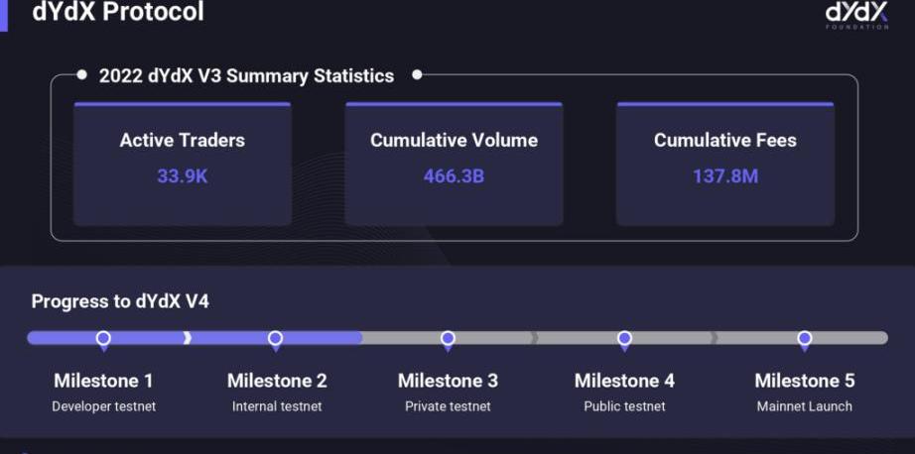The width and height of the screenshot is (915, 454).
Task: Select the Milestone 2 pin marker
Action: tap(276, 339)
